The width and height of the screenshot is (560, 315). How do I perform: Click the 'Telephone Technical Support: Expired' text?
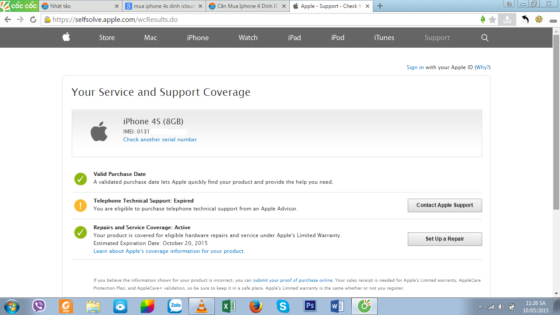click(x=143, y=201)
